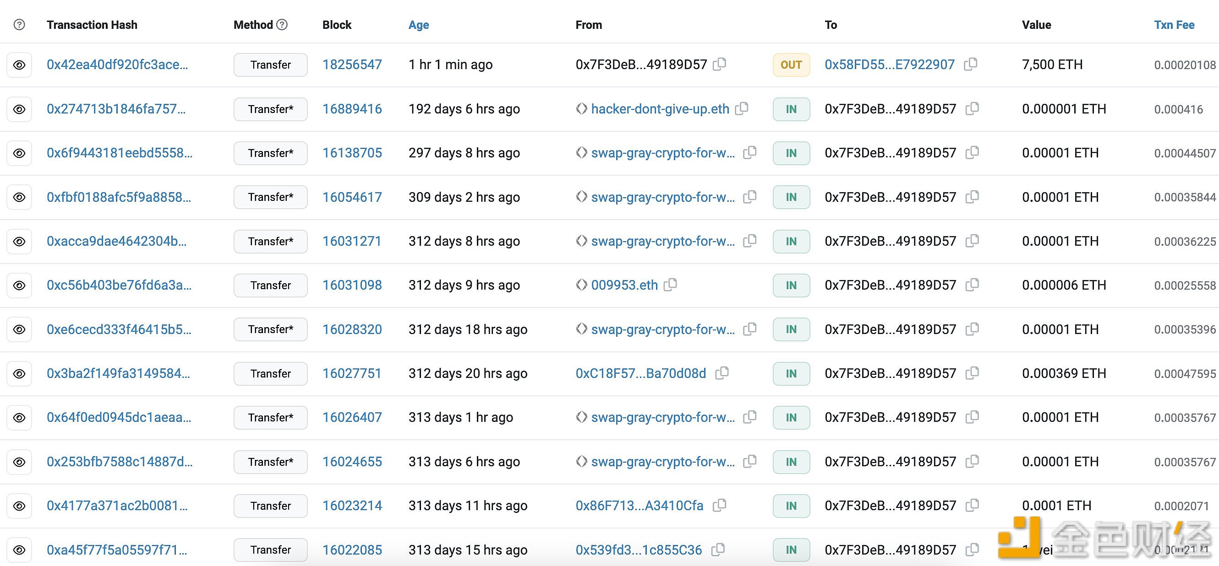Viewport: 1219px width, 566px height.
Task: Copy To address in block 16138705 row
Action: coord(972,152)
